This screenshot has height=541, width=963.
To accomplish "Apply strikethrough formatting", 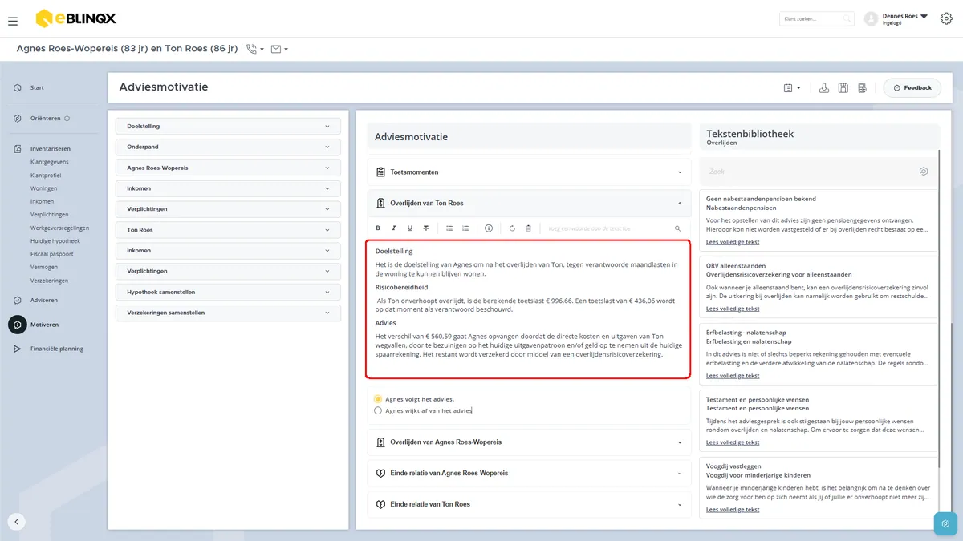I will click(x=426, y=228).
